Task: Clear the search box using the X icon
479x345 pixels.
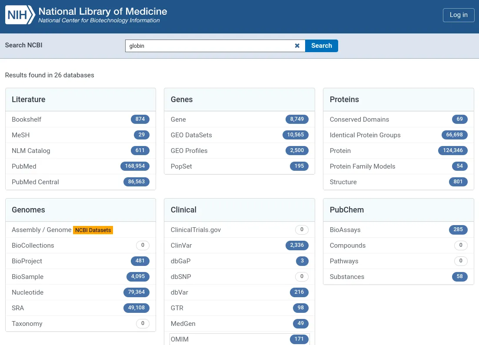Action: (297, 46)
